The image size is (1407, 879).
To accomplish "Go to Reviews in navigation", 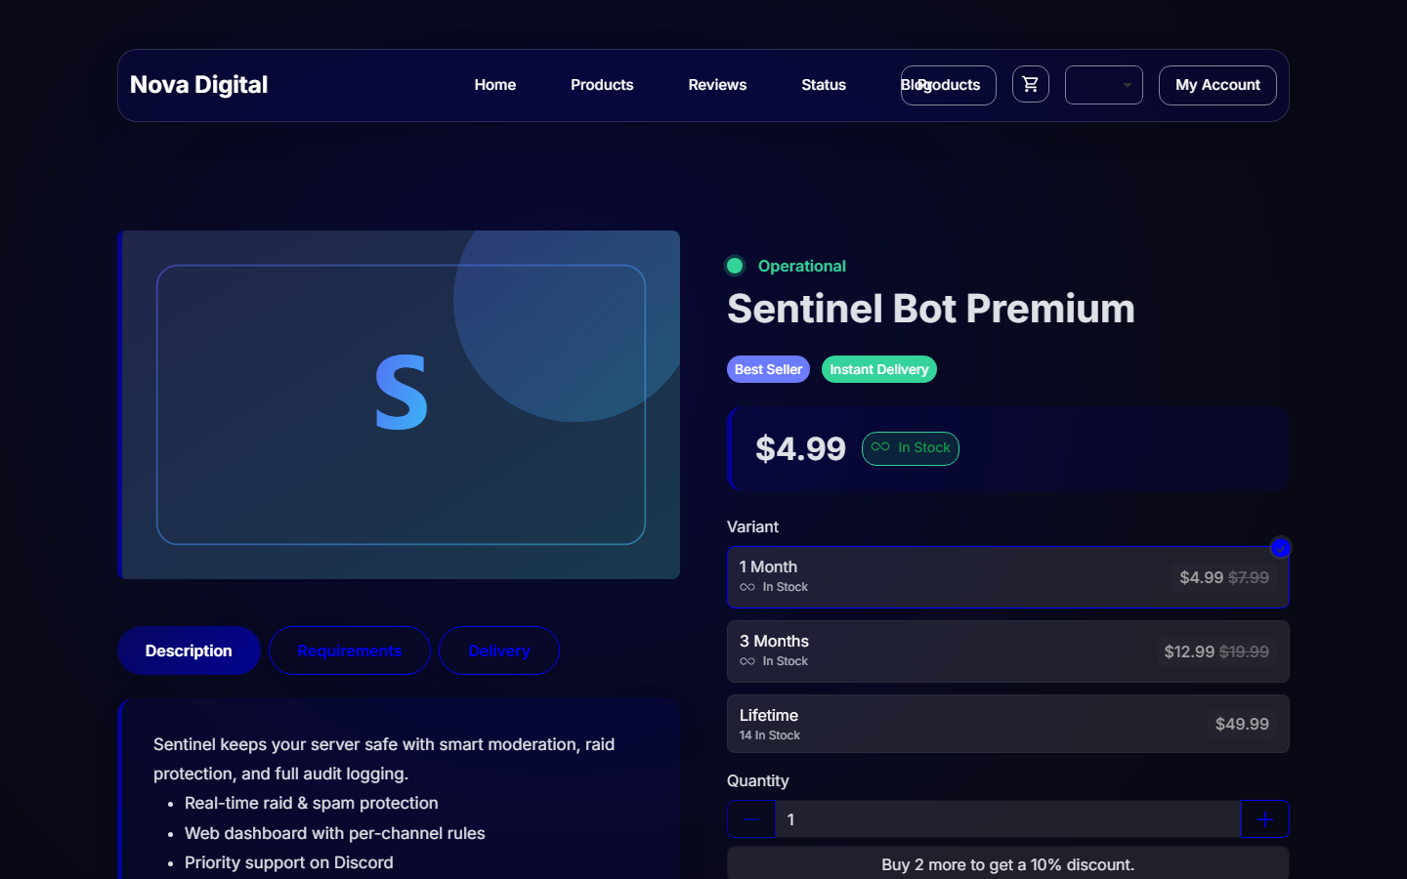I will [717, 85].
